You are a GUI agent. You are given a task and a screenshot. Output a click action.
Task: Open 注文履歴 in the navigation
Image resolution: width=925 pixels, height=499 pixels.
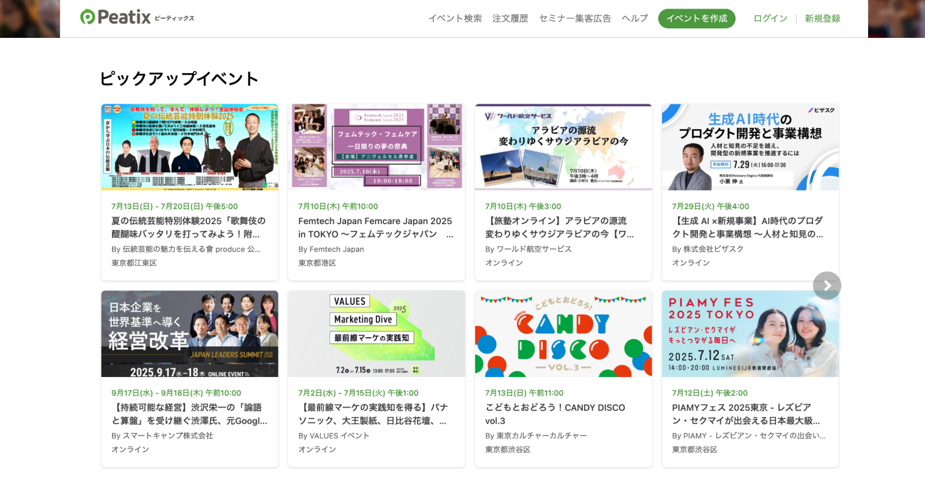tap(510, 18)
